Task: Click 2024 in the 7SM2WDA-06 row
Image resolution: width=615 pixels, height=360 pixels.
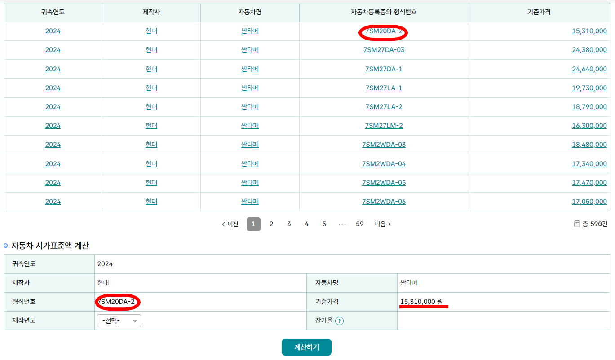Action: 53,202
